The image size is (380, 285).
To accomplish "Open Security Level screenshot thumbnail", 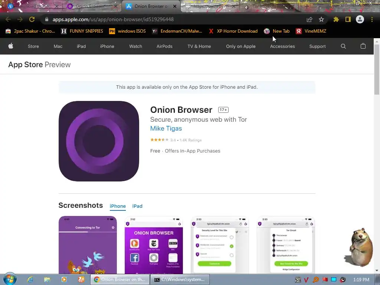I will click(220, 245).
